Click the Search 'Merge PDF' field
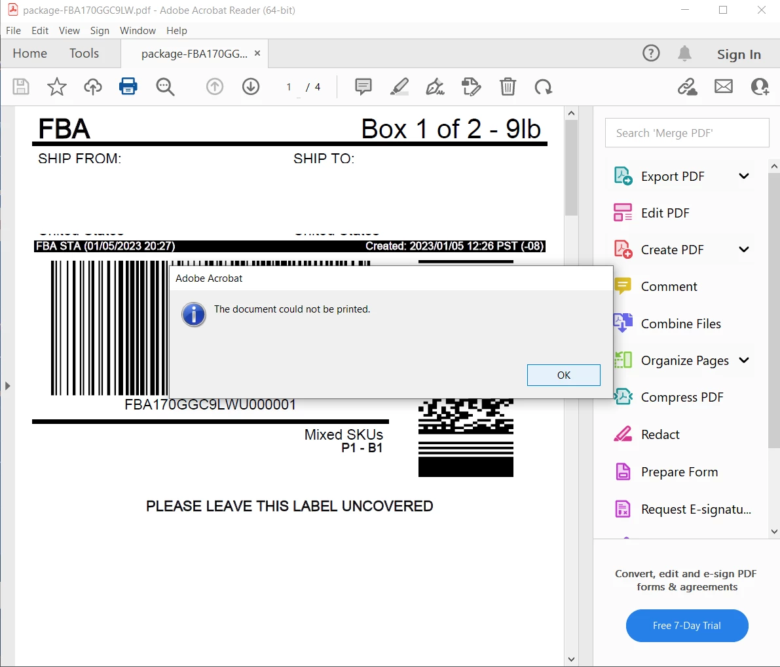 [x=687, y=133]
